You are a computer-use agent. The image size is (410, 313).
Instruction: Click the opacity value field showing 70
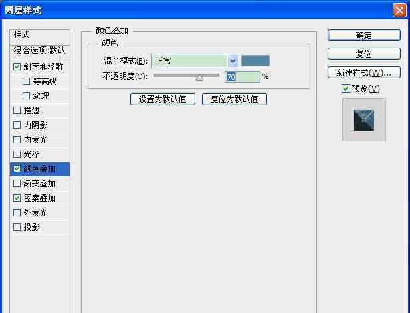242,77
